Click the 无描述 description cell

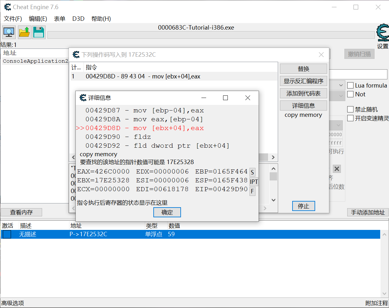(x=28, y=234)
